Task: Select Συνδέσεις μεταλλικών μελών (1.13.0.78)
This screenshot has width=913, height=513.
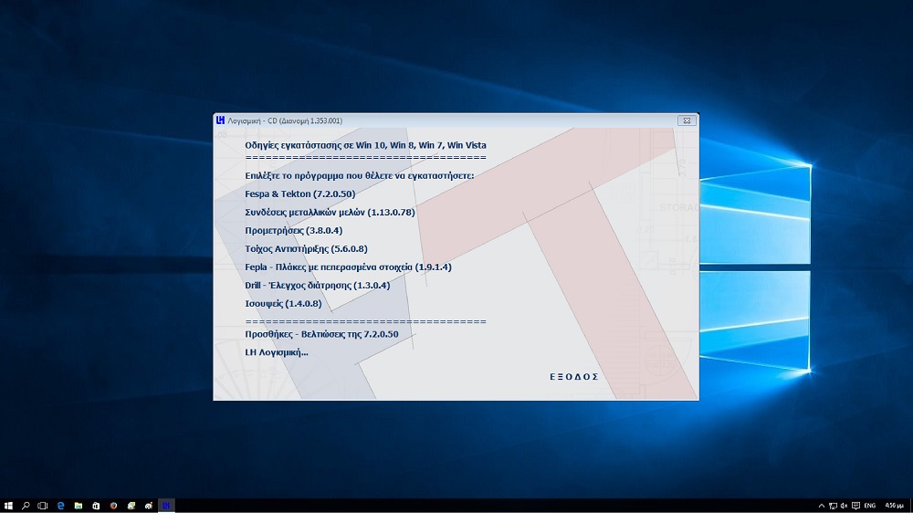Action: pyautogui.click(x=331, y=213)
